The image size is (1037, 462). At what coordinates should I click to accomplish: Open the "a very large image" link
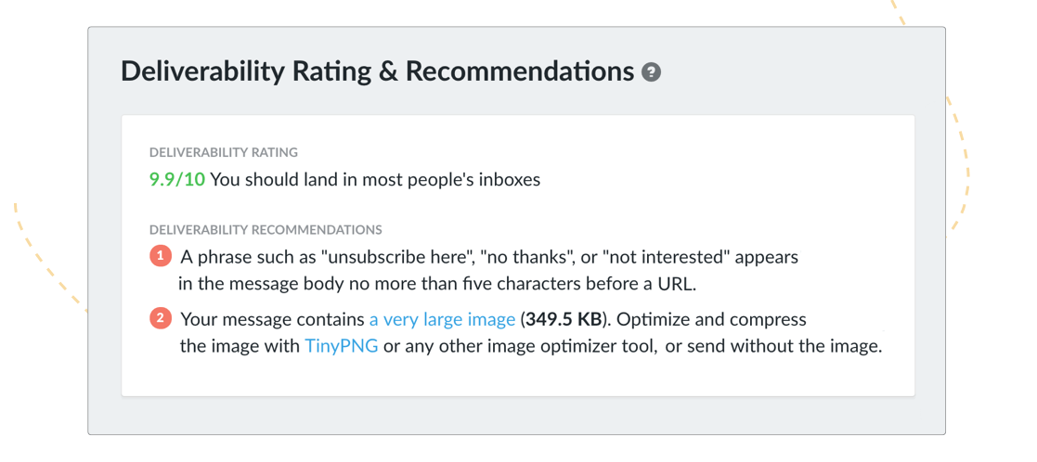point(442,320)
